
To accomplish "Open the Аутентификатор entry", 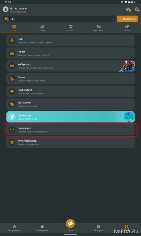I will [70, 142].
